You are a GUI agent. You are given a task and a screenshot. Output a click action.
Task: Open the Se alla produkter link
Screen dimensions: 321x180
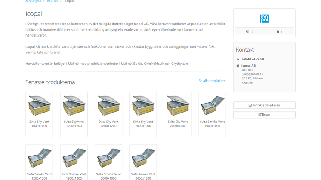(212, 81)
